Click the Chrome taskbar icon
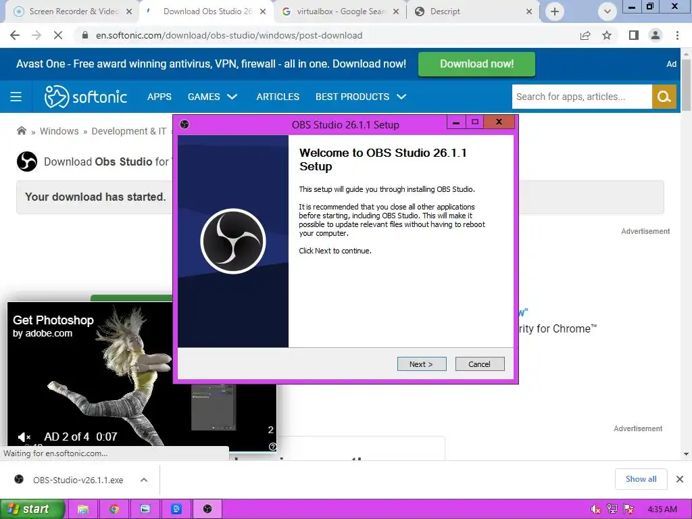This screenshot has width=692, height=519. (114, 509)
